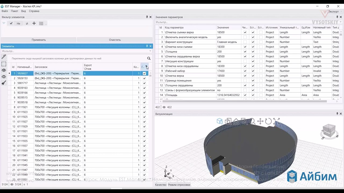Viewport: 344px width, 193px height.
Task: Close the Значения параметров panel
Action: click(x=341, y=17)
